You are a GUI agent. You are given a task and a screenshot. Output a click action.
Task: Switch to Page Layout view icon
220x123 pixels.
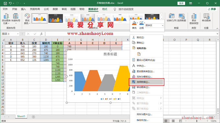173,121
